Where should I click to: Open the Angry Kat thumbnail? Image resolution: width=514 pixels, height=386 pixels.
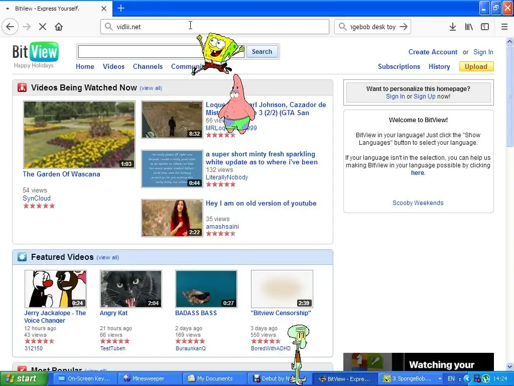point(131,289)
